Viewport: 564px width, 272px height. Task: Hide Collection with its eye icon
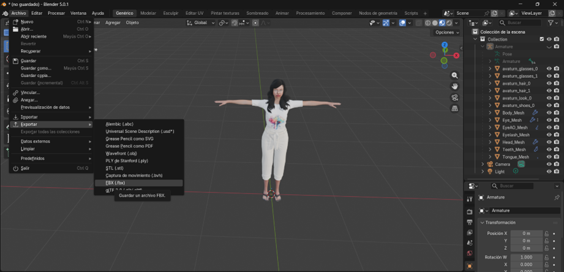point(549,39)
